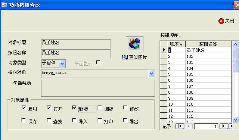Go to next record arrow

click(x=224, y=126)
